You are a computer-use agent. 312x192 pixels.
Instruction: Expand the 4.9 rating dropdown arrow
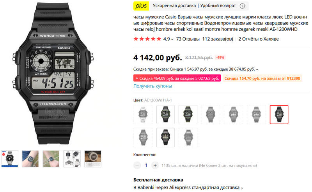click(172, 39)
